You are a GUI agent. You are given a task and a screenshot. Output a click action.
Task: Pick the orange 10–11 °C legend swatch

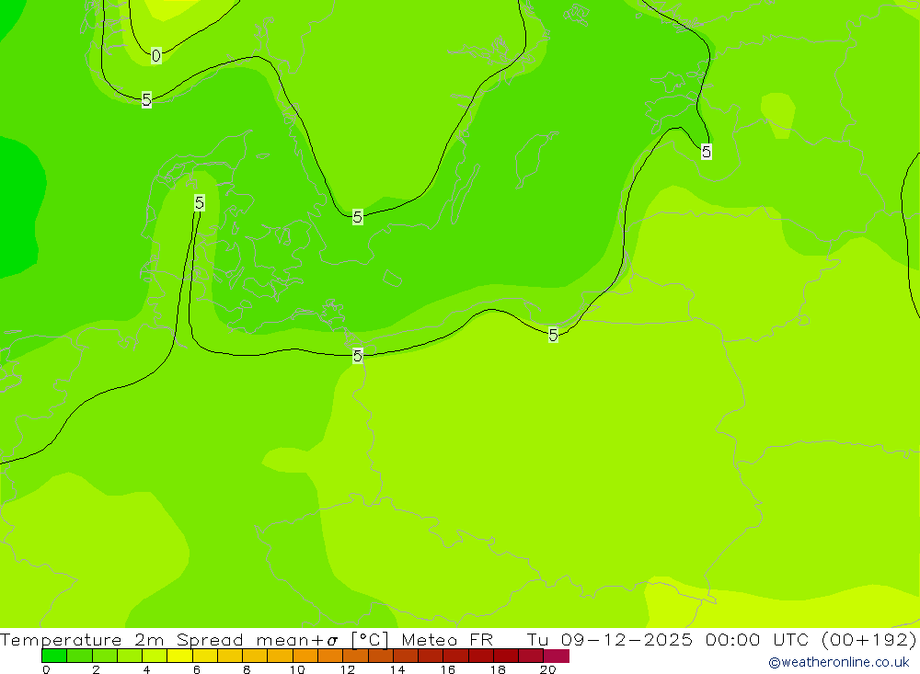click(305, 656)
